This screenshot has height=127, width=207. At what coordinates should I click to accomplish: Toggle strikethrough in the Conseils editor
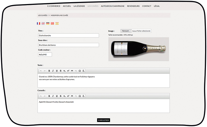coord(60,96)
